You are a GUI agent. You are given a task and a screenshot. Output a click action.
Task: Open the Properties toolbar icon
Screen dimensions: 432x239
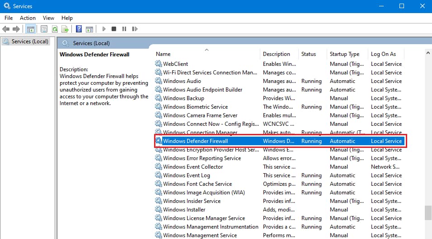tap(44, 29)
